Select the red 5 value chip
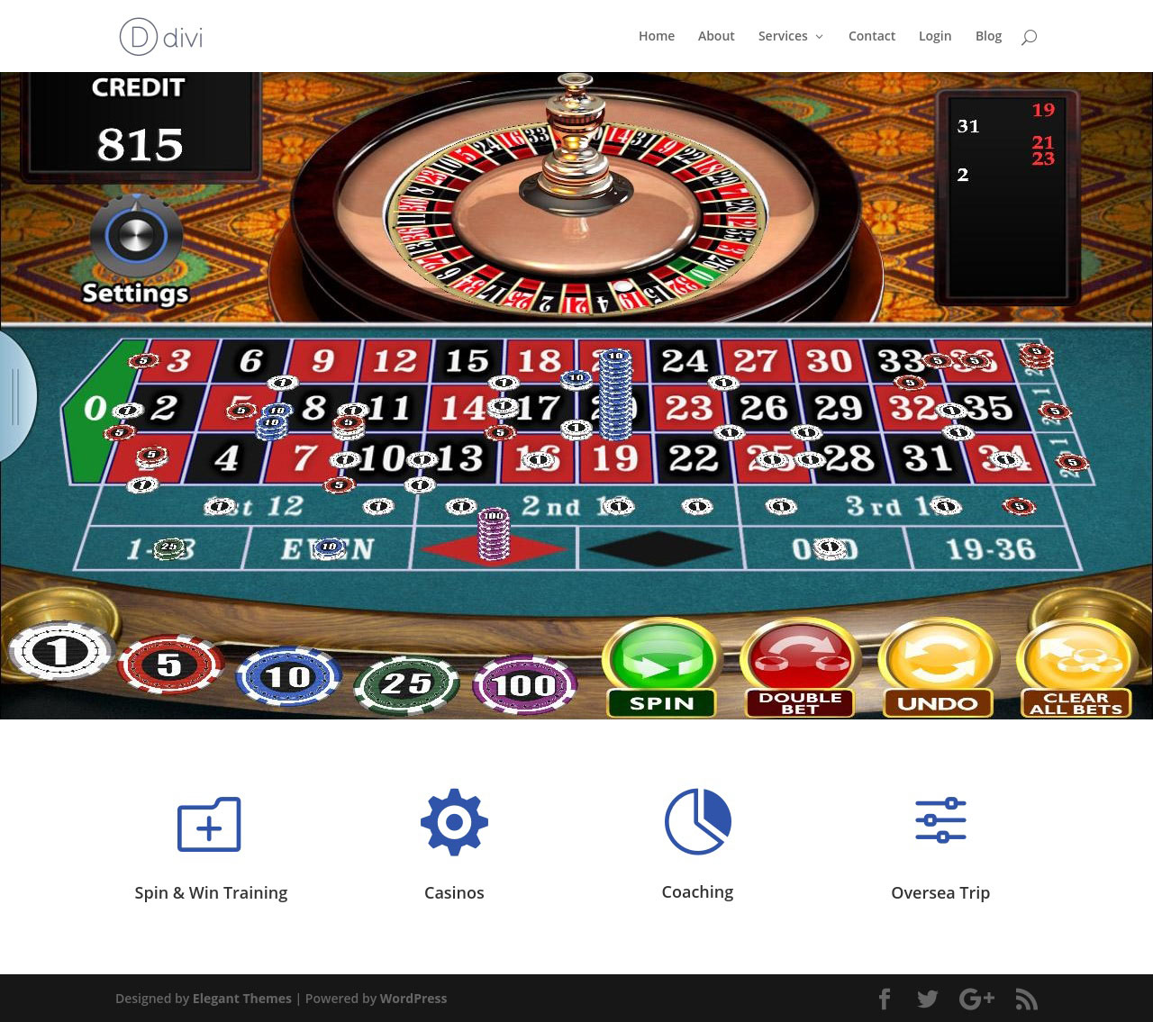Image resolution: width=1153 pixels, height=1022 pixels. click(170, 665)
